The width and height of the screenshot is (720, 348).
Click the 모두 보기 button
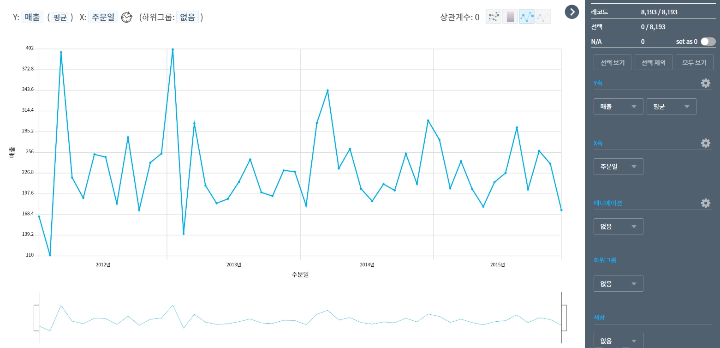point(695,62)
